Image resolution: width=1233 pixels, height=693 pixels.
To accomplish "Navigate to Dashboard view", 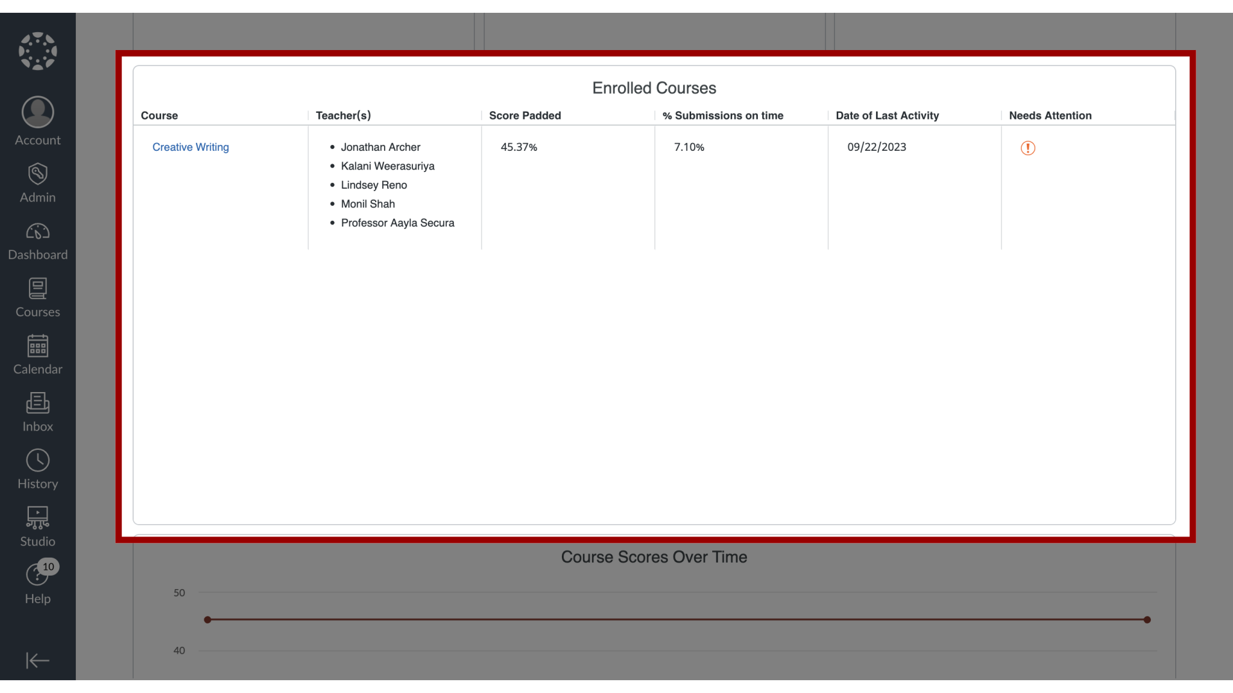I will [x=37, y=241].
